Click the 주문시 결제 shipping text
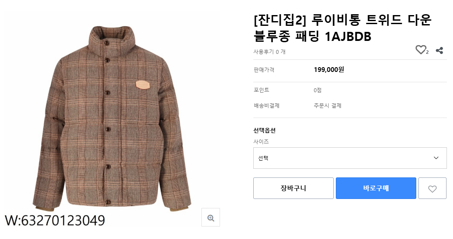453x239 pixels. 328,106
